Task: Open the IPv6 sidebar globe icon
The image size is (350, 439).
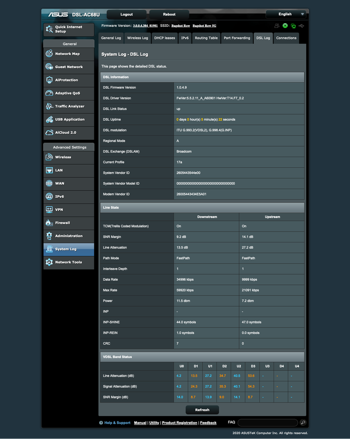Action: pos(49,196)
